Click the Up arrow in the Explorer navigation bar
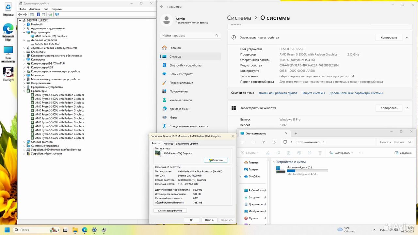418x235 pixels. 264,142
